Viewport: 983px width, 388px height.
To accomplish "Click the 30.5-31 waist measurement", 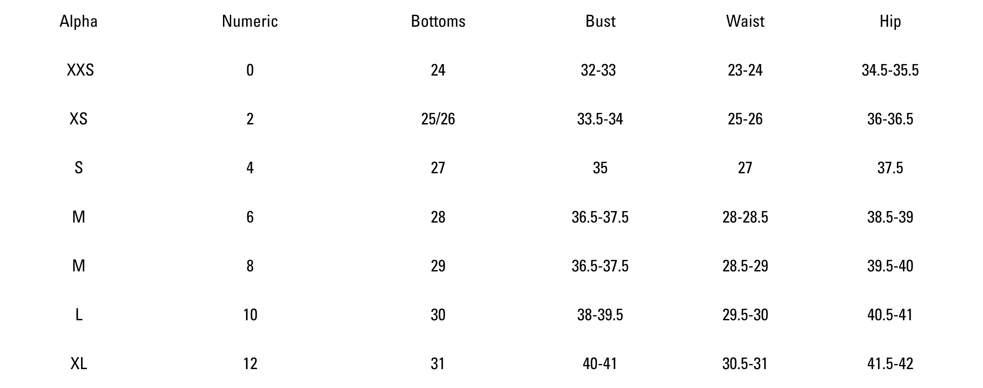I will (745, 364).
